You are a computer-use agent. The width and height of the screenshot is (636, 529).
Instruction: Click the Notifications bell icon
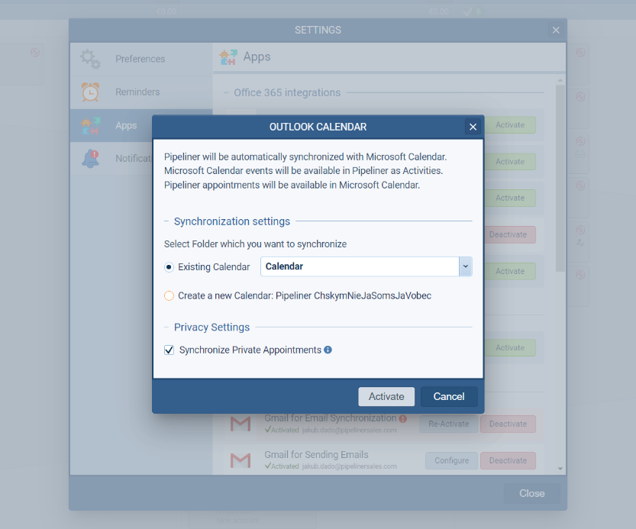90,159
